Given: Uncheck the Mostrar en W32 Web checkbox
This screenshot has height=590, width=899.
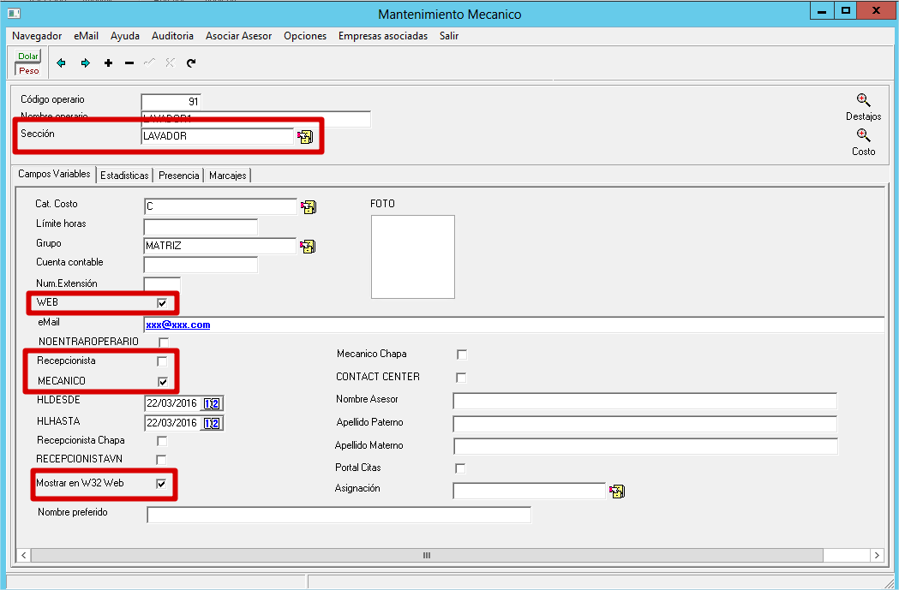Looking at the screenshot, I should click(162, 485).
